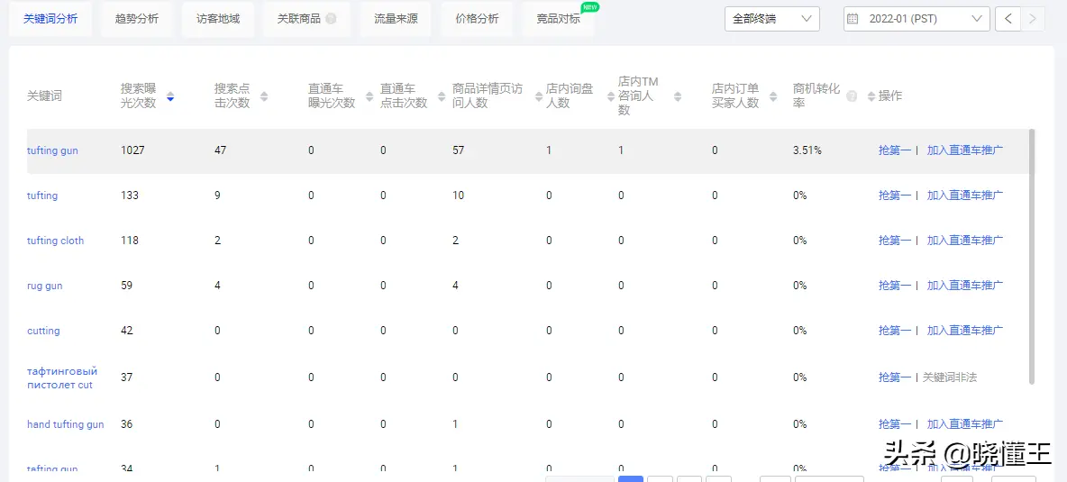Viewport: 1067px width, 482px height.
Task: Sort by 搜索曝光次数 column arrow
Action: (x=170, y=96)
